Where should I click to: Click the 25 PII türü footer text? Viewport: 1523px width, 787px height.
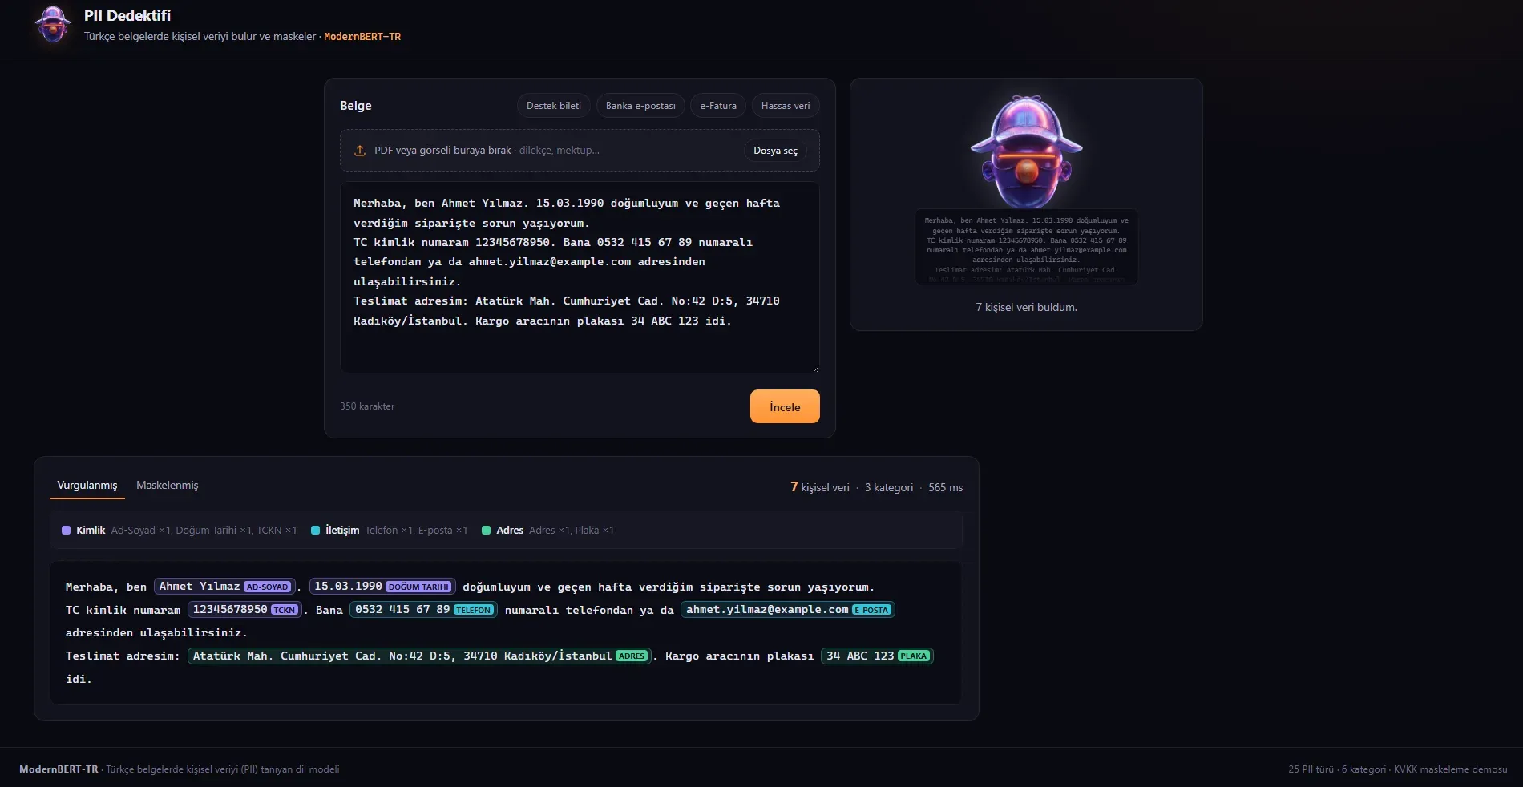coord(1311,769)
